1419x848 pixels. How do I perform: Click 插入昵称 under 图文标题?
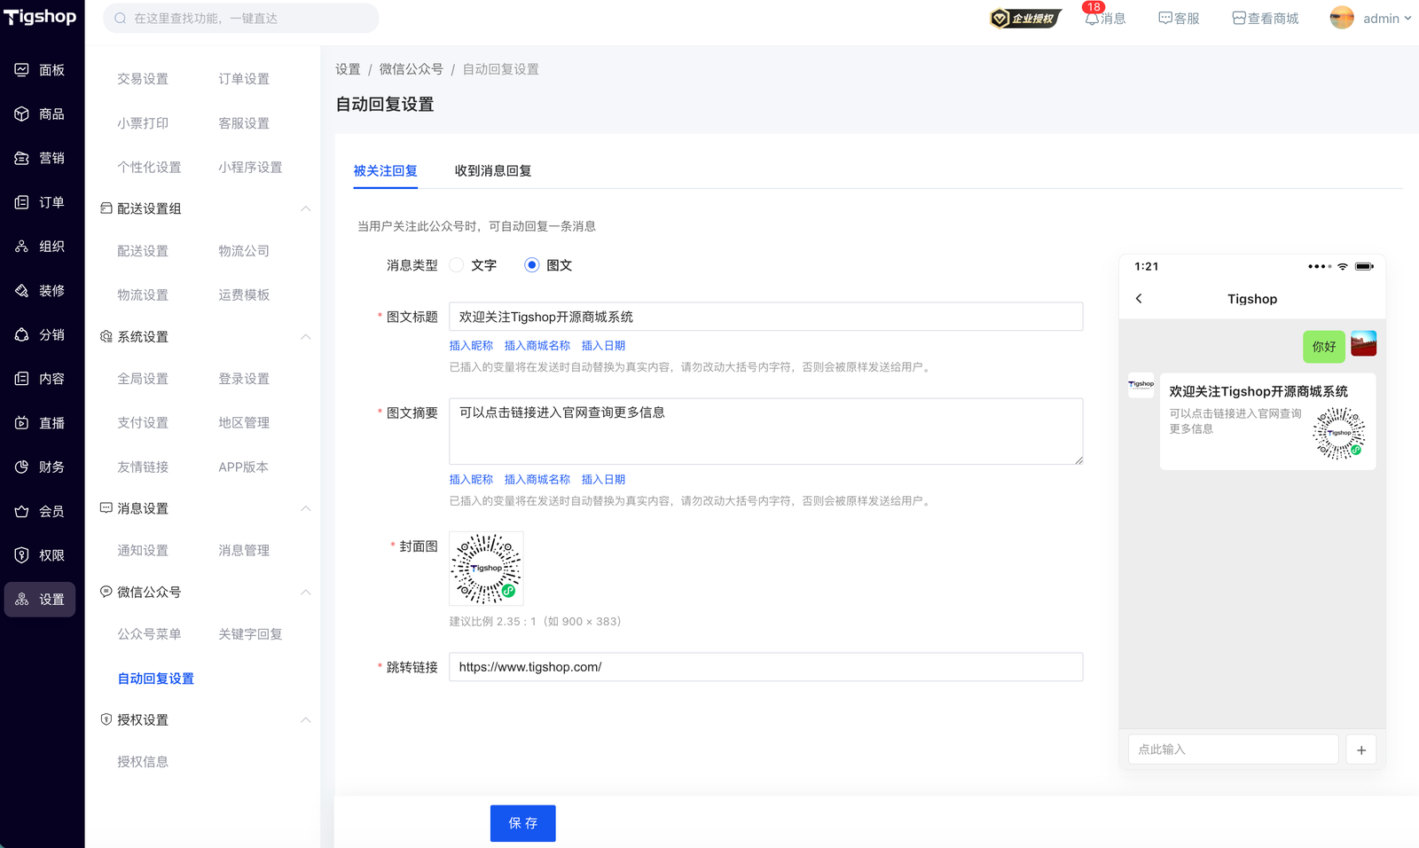[x=471, y=346]
